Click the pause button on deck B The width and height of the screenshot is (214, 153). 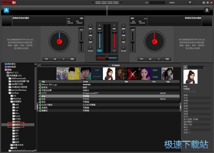[150, 59]
